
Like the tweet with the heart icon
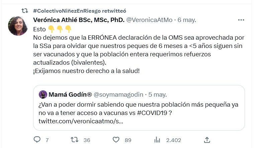pyautogui.click(x=116, y=140)
